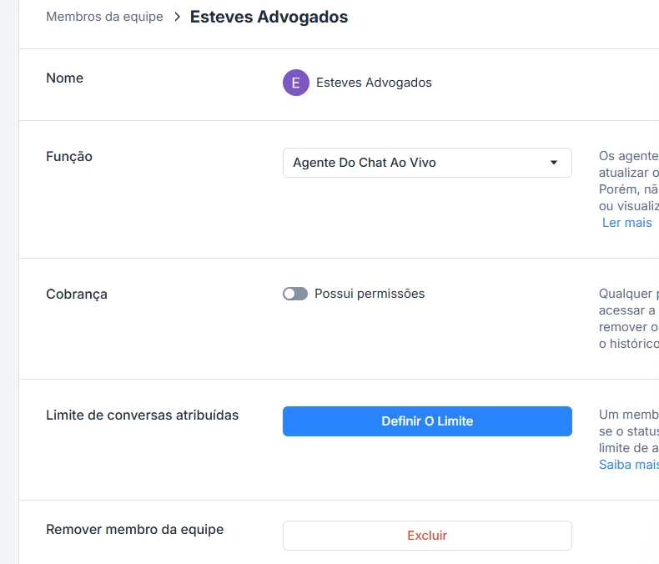Go back to Membros da equipe
Viewport: 659px width, 564px height.
pos(104,17)
